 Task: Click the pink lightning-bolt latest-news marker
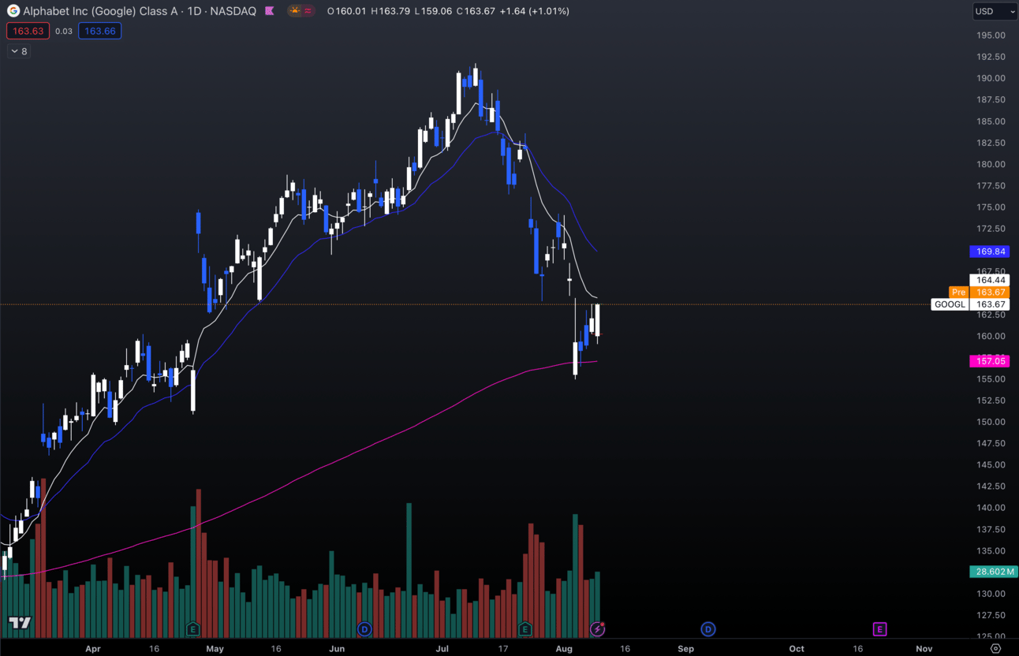598,629
